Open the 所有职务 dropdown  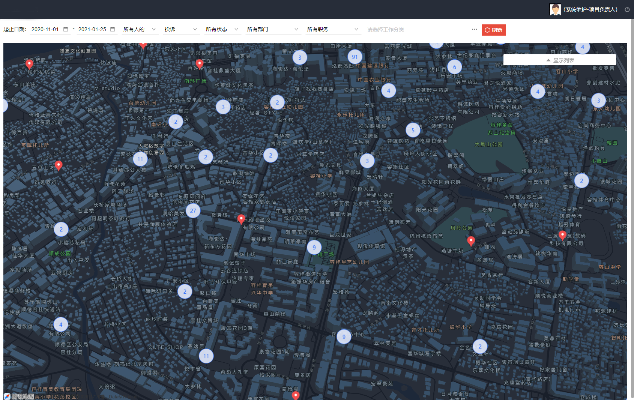[x=333, y=29]
